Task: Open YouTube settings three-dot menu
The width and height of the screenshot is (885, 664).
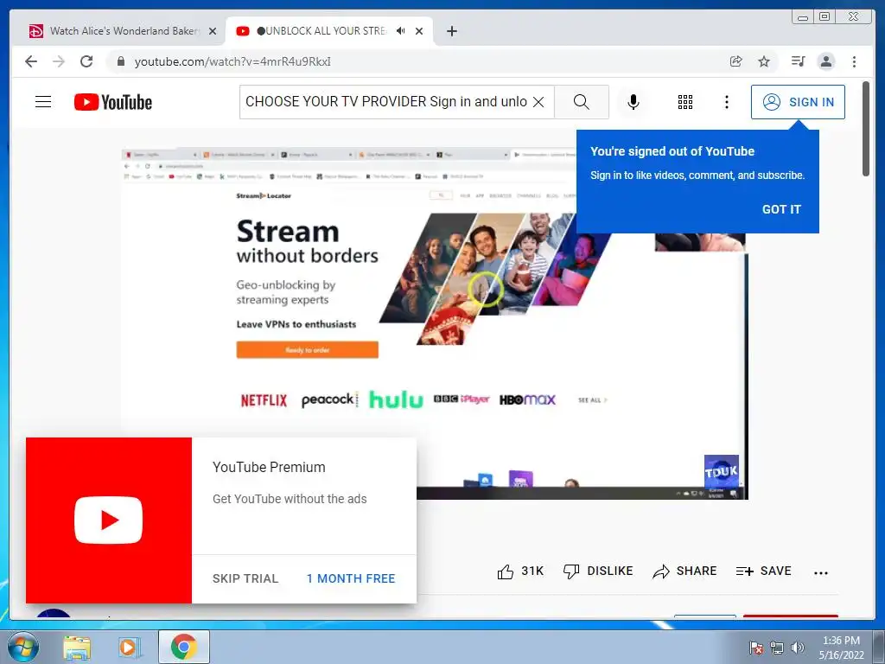Action: point(726,102)
